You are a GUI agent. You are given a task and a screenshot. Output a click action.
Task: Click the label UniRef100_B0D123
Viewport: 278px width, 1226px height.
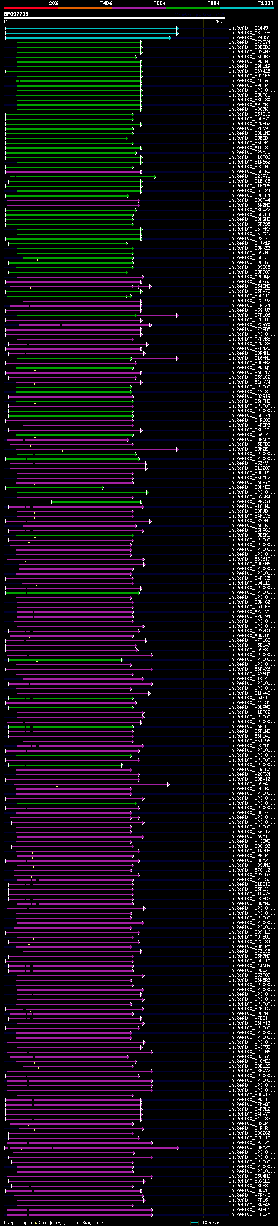pyautogui.click(x=249, y=1066)
